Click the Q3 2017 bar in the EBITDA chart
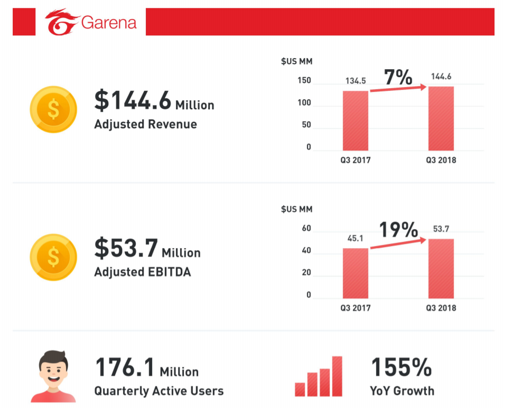The height and width of the screenshot is (408, 505). pos(356,273)
